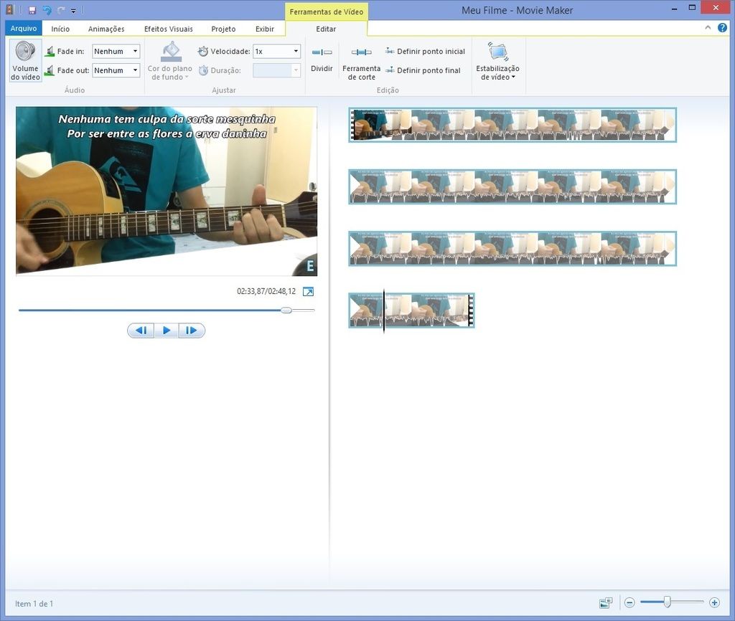Viewport: 735px width, 621px height.
Task: View preview in full screen
Action: tap(309, 292)
